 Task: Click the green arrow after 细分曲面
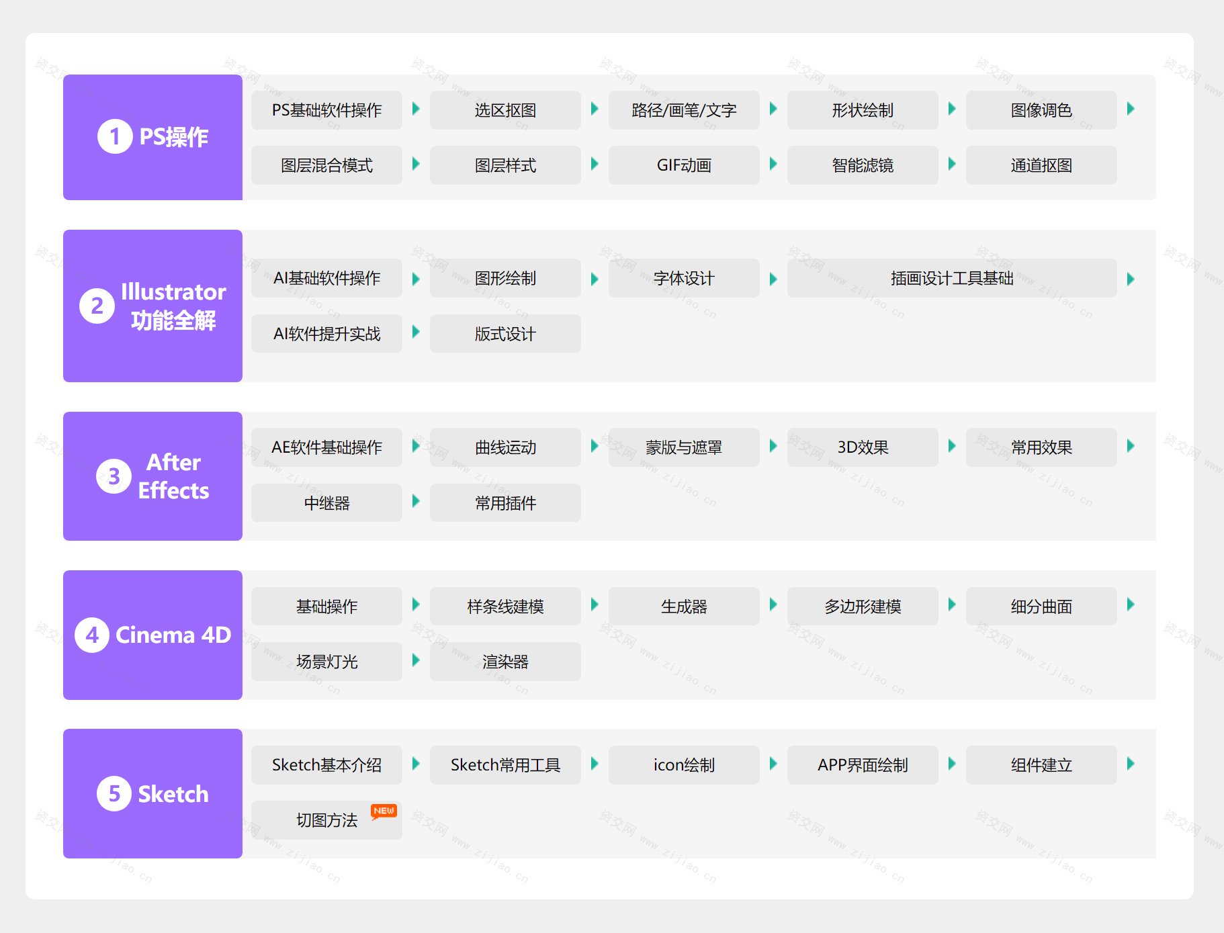point(1131,605)
